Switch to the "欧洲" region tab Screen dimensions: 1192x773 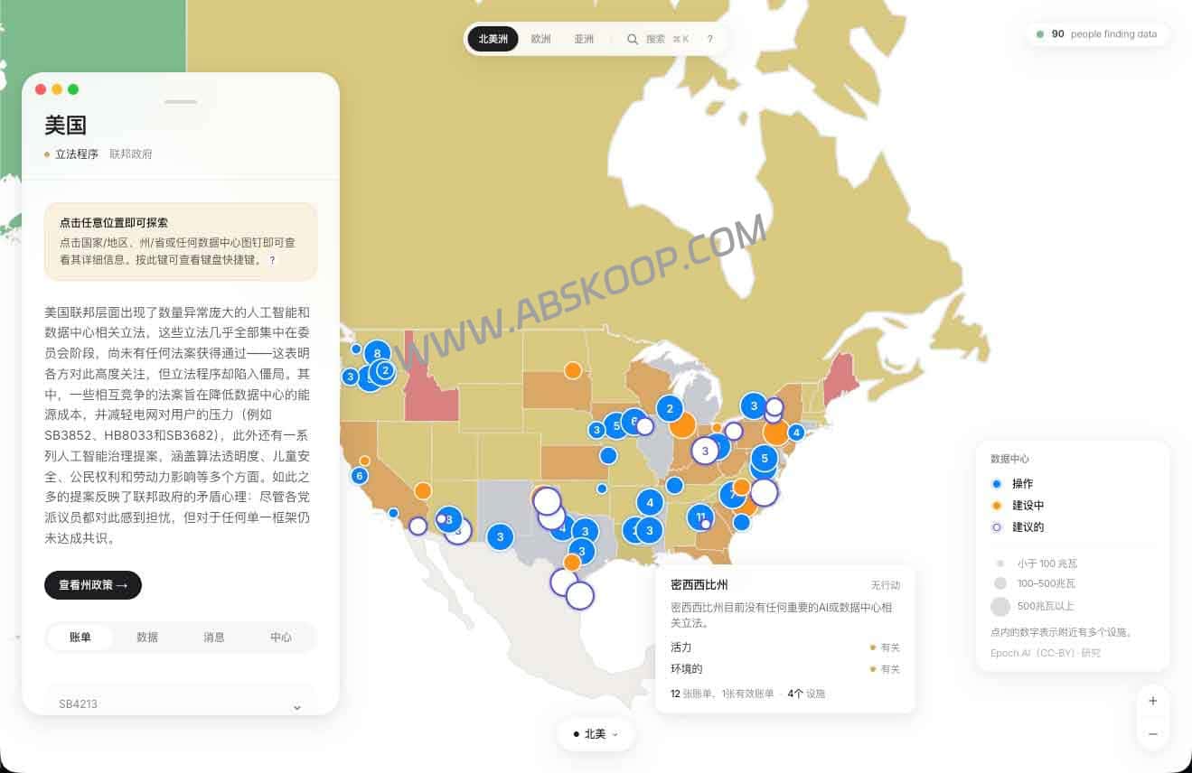click(x=540, y=39)
